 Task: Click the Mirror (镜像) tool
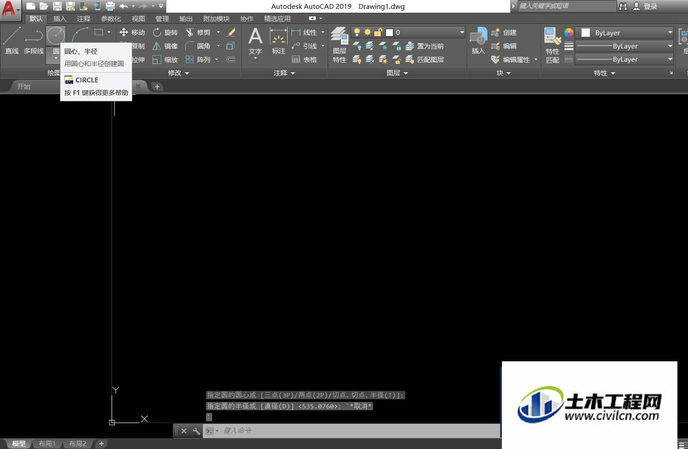[x=165, y=46]
